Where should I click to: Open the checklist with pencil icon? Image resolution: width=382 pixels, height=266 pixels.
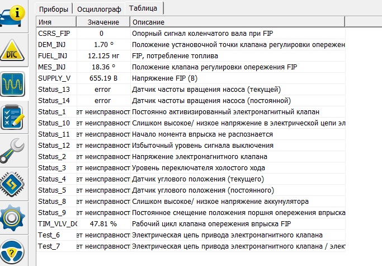(12, 117)
